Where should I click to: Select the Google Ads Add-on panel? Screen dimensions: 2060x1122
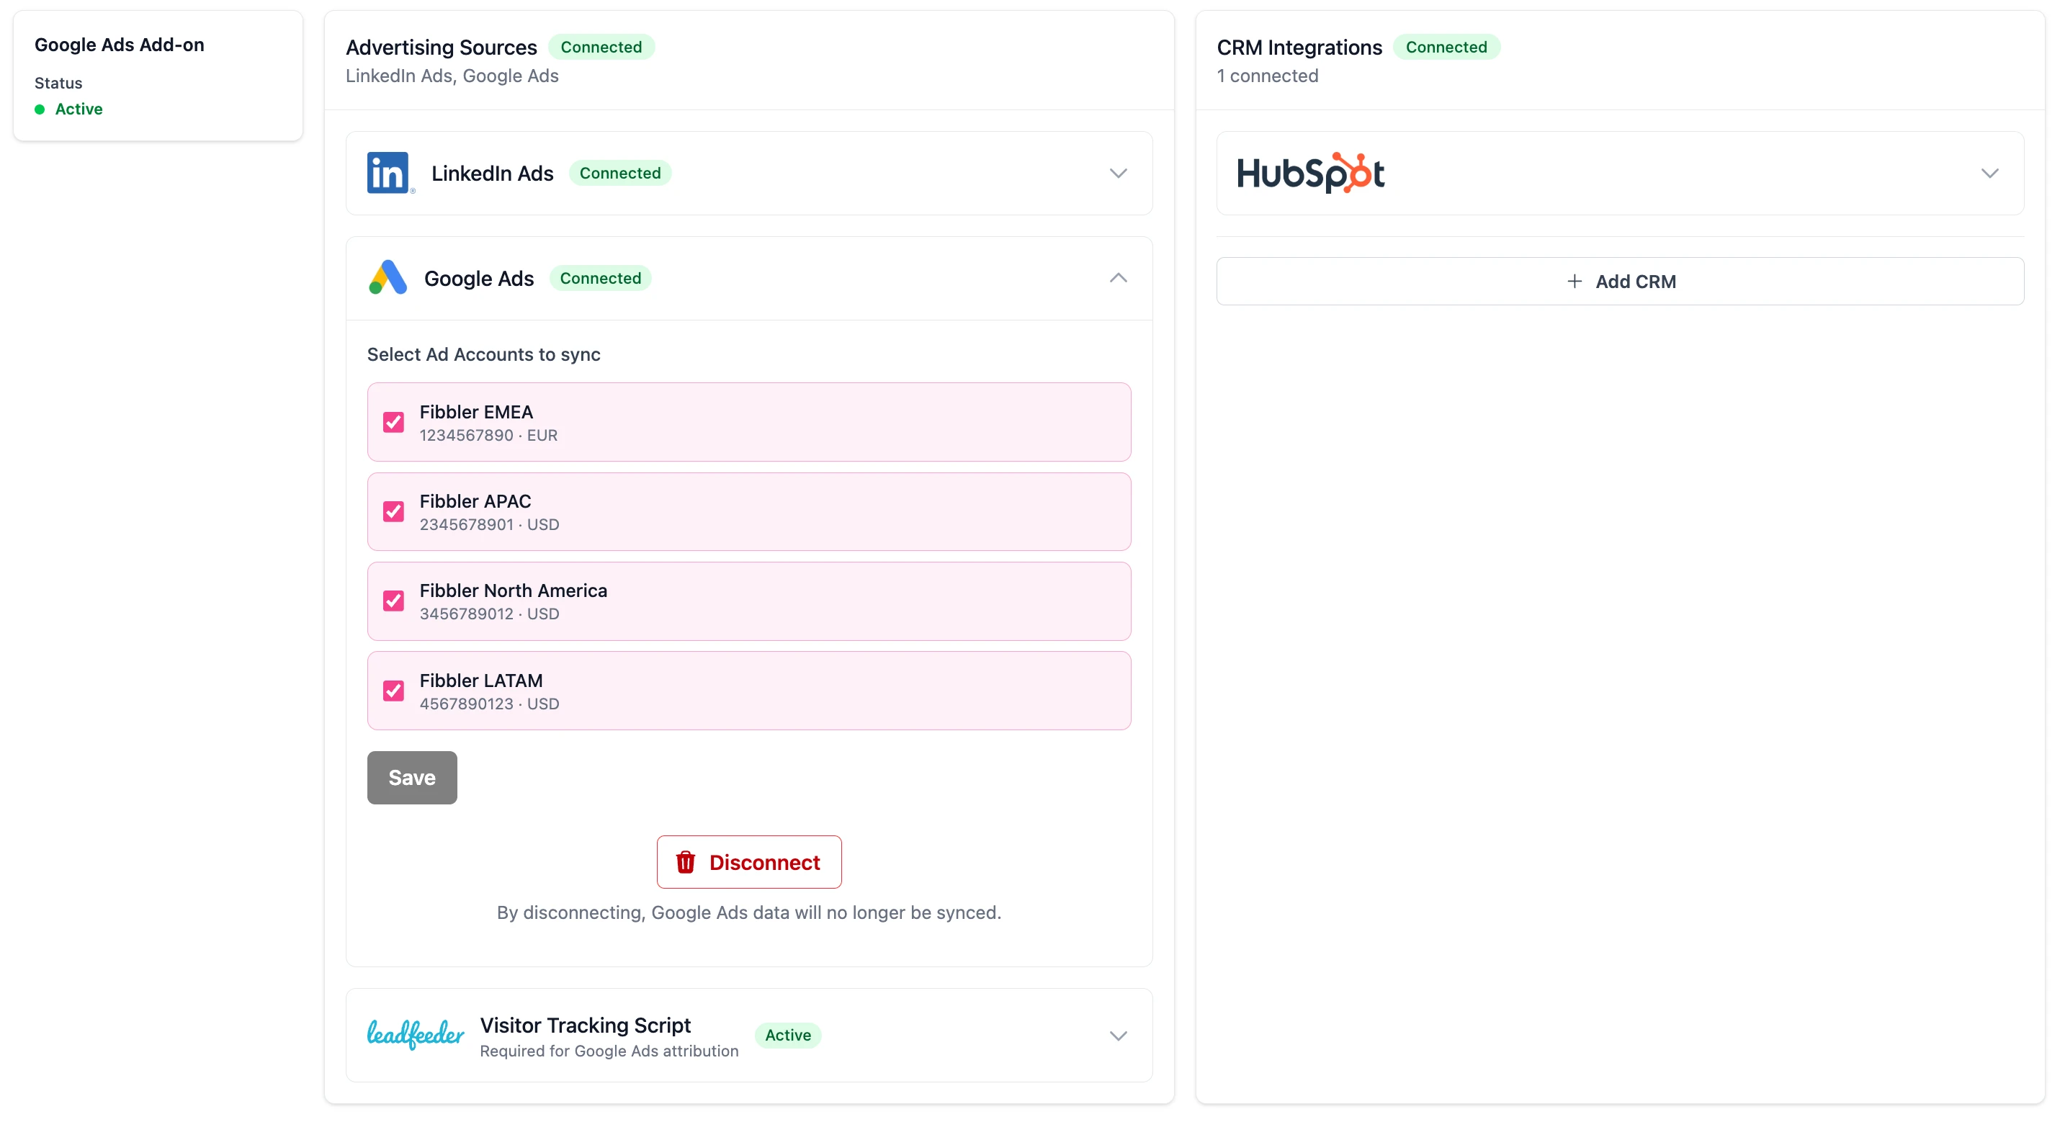(157, 76)
